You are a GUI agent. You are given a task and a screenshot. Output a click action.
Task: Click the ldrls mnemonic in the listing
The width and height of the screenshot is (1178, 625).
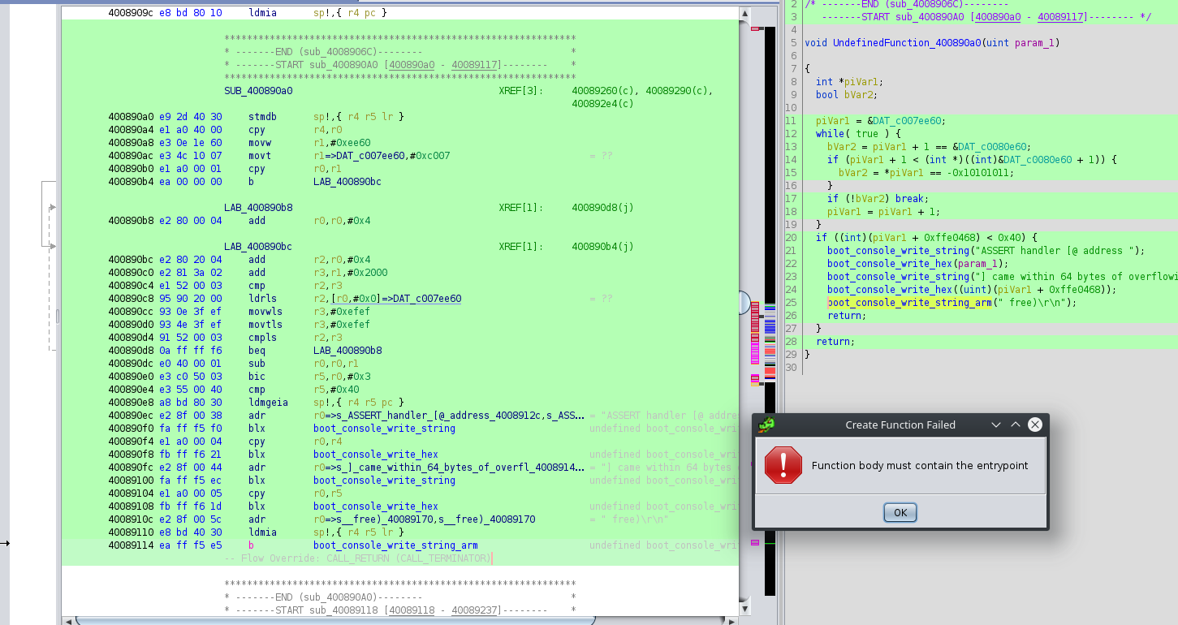coord(262,299)
